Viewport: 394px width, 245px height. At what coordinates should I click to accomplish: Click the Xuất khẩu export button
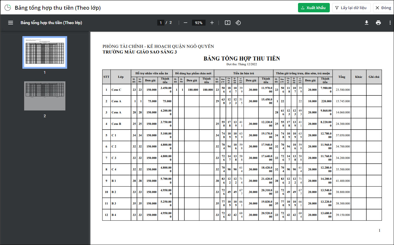pyautogui.click(x=314, y=8)
